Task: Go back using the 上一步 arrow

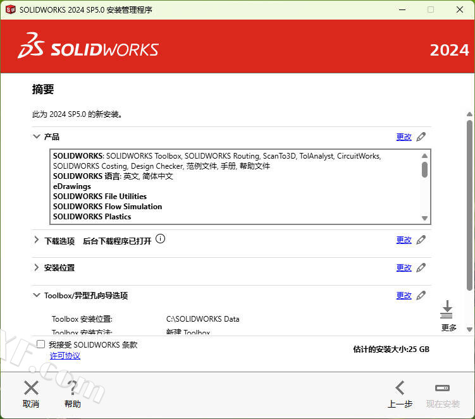Action: (x=400, y=388)
